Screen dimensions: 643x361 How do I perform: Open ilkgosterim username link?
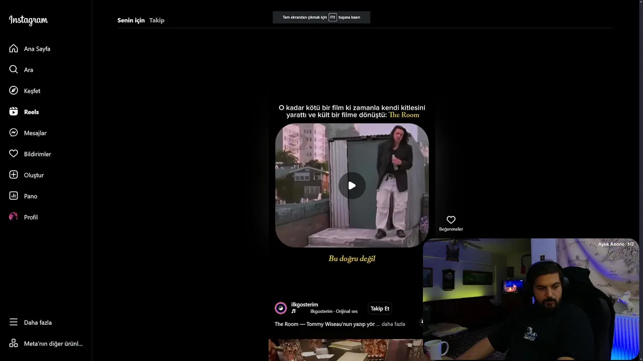(x=304, y=304)
